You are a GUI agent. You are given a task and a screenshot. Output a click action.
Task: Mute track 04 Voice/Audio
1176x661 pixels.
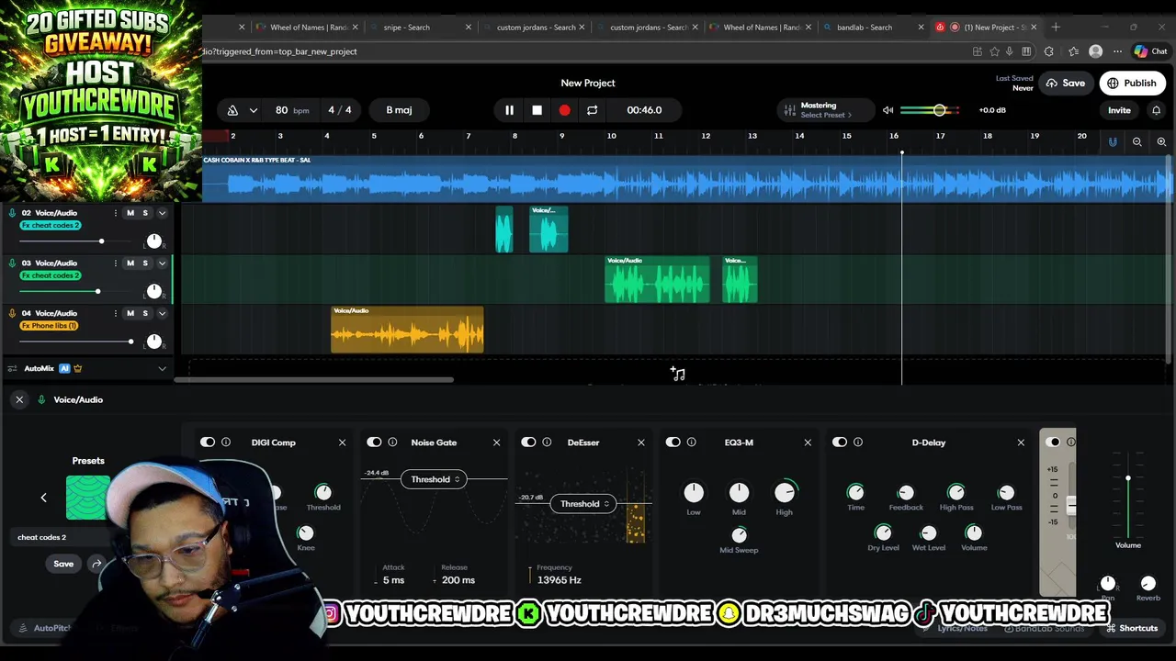(130, 313)
